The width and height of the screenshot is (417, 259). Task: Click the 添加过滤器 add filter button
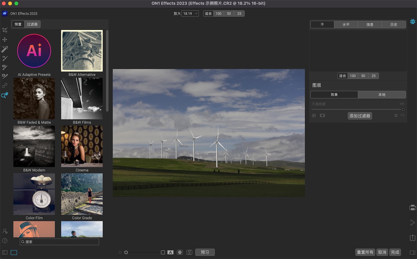tap(360, 116)
